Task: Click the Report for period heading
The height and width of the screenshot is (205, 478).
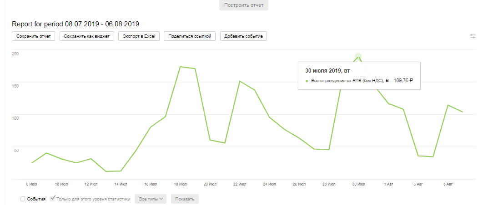Action: pos(75,24)
